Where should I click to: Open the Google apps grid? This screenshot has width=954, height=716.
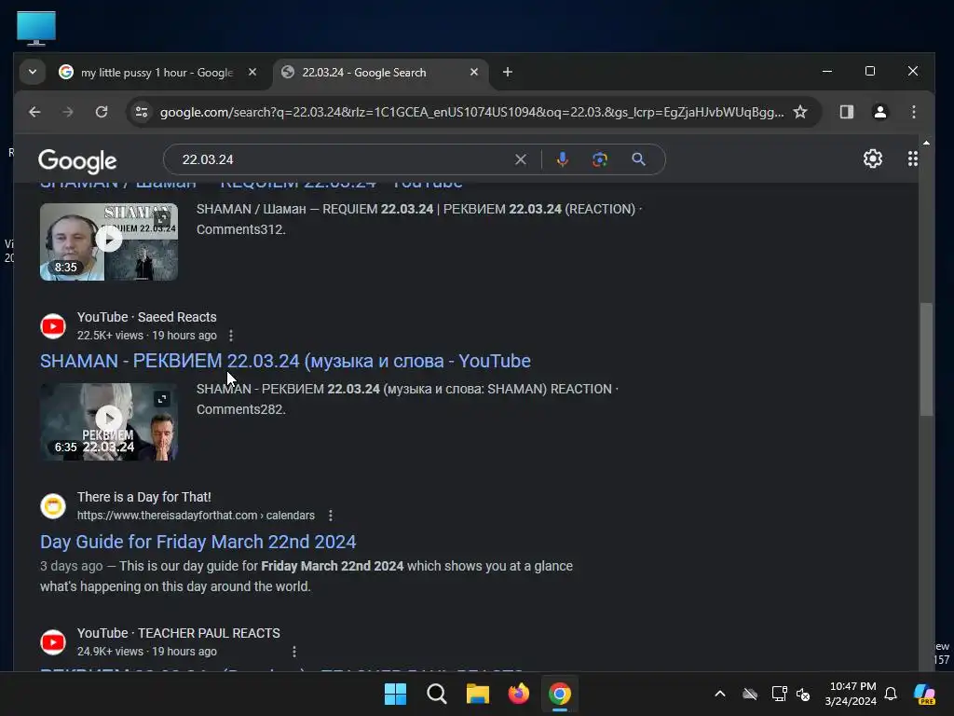tap(913, 158)
